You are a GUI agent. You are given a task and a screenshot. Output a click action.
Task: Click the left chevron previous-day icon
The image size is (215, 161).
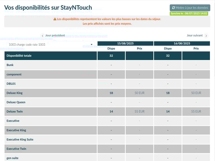click(x=42, y=36)
